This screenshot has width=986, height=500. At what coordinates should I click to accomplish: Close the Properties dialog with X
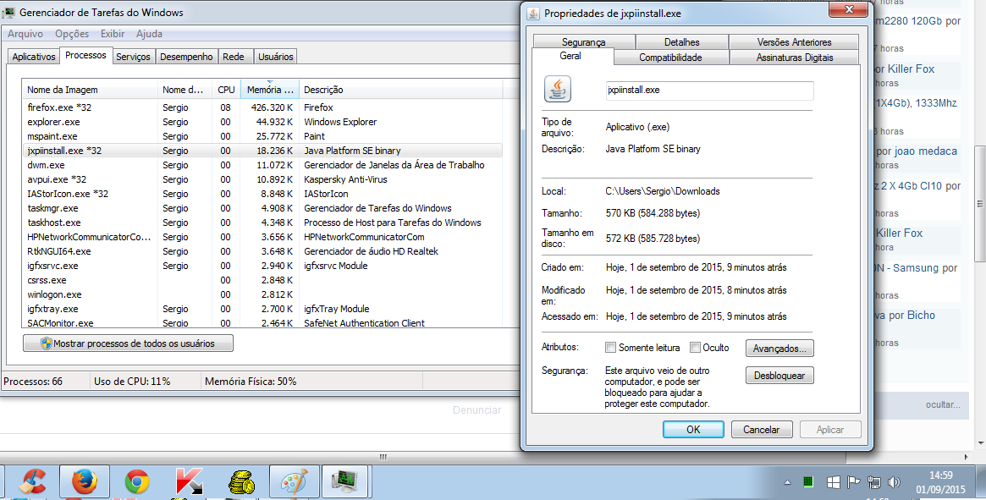pos(848,9)
